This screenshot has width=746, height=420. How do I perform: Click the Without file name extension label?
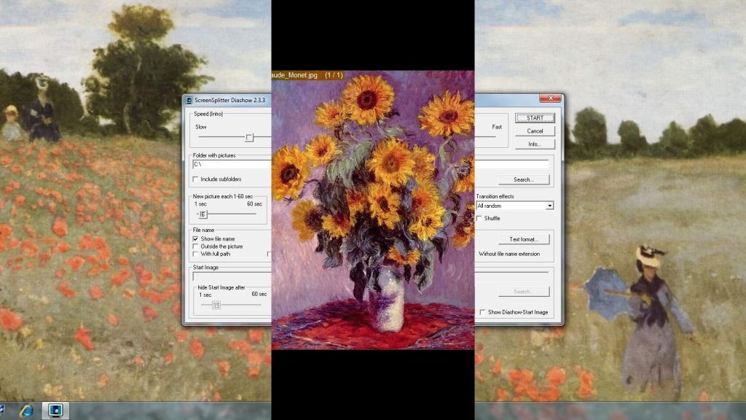(x=509, y=254)
